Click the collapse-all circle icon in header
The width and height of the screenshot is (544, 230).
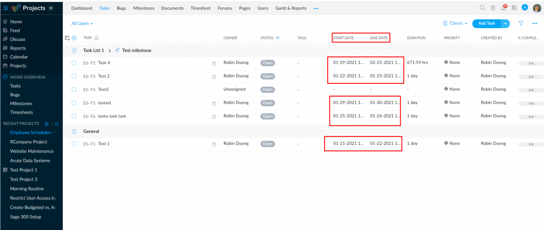pos(74,38)
